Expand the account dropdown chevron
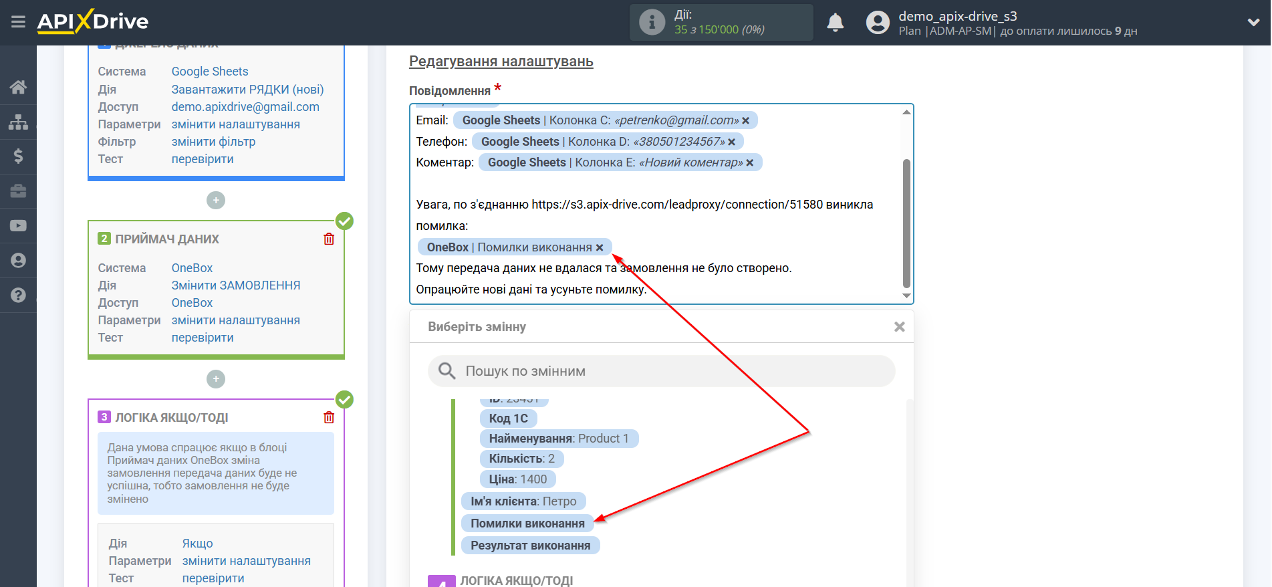1272x587 pixels. click(x=1253, y=22)
